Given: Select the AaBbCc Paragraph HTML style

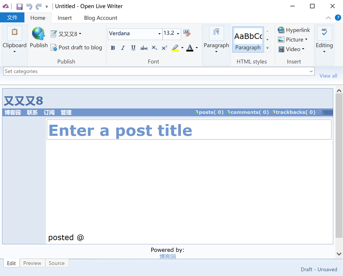Looking at the screenshot, I should (x=248, y=39).
